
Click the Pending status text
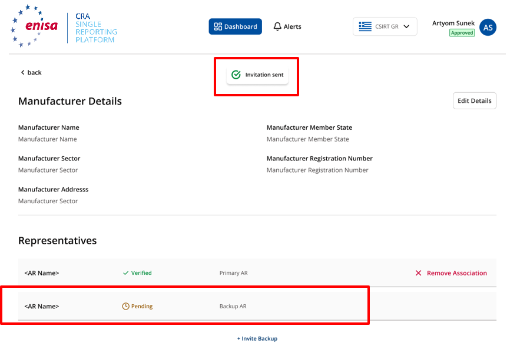142,306
